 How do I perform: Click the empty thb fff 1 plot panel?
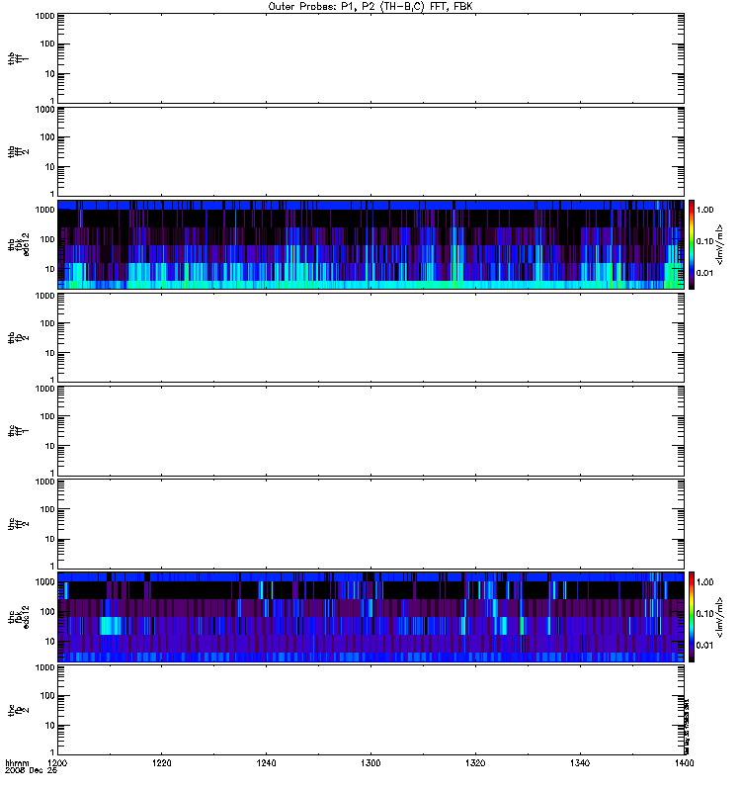pos(370,58)
